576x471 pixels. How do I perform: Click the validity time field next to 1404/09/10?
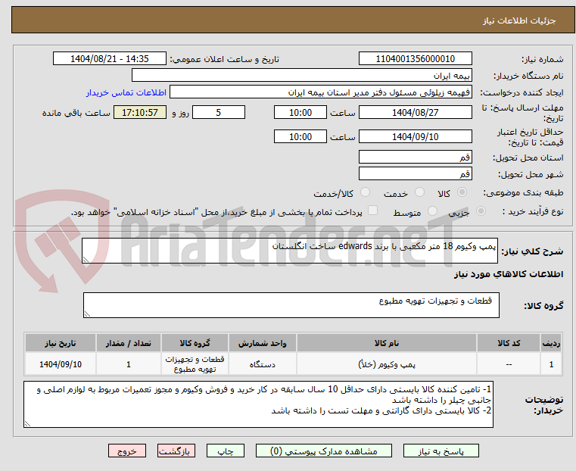tap(300, 136)
